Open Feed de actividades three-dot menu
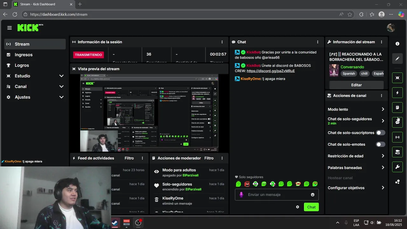 [142, 158]
